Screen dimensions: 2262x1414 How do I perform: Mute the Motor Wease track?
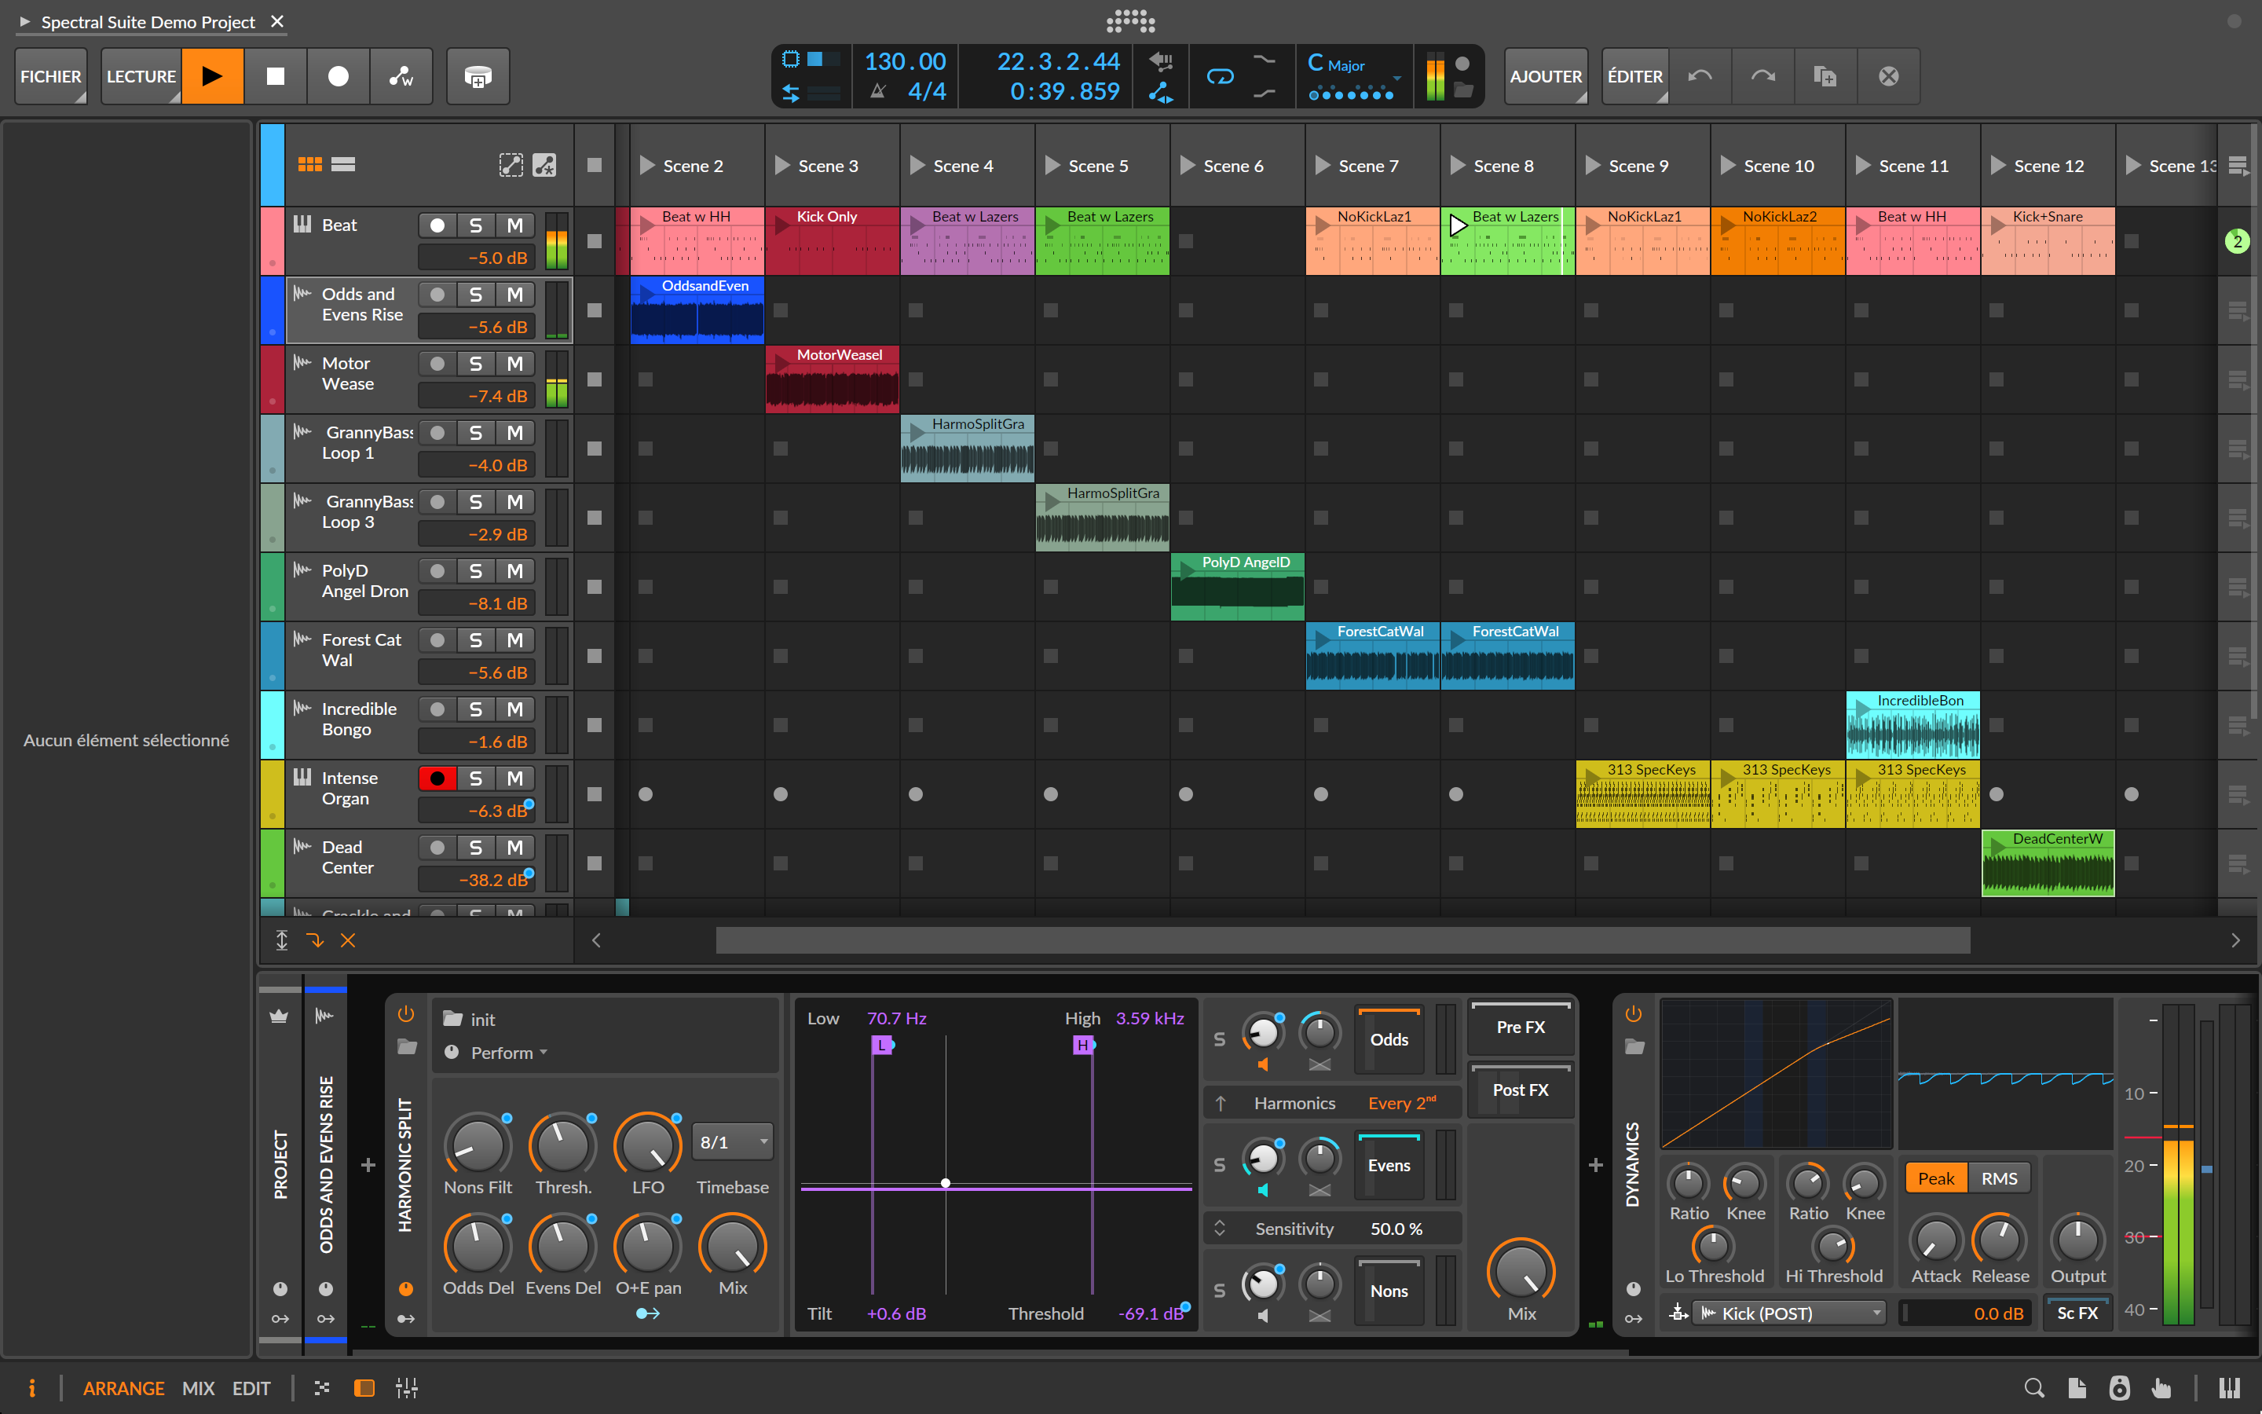pyautogui.click(x=514, y=364)
